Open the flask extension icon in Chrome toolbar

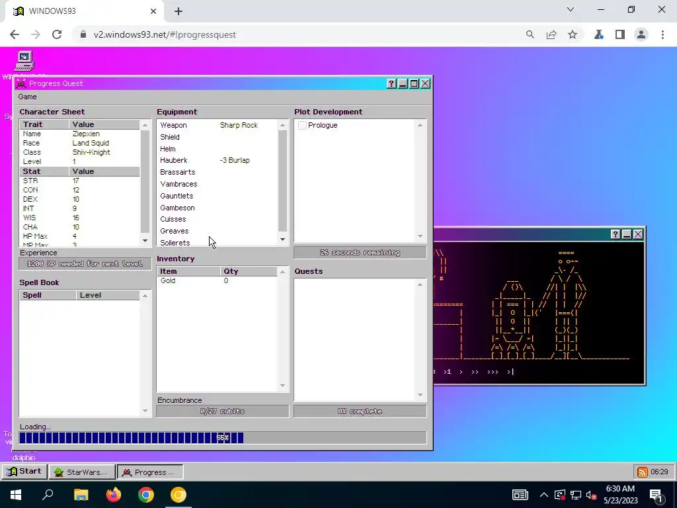[x=599, y=34]
